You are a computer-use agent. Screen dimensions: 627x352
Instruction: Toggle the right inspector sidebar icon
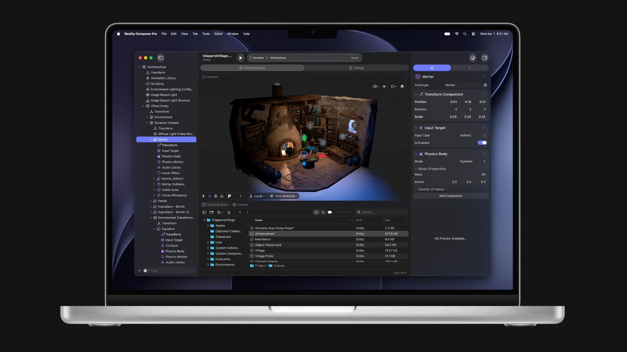(485, 57)
